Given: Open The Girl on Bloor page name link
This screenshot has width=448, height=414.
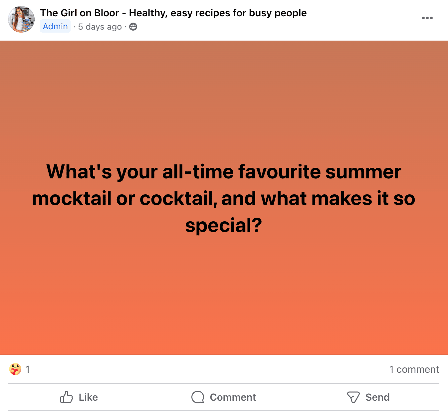Looking at the screenshot, I should pyautogui.click(x=173, y=13).
